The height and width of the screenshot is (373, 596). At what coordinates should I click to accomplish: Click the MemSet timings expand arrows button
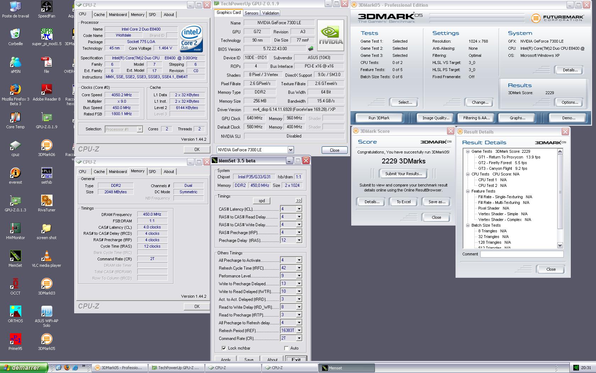[x=299, y=201]
